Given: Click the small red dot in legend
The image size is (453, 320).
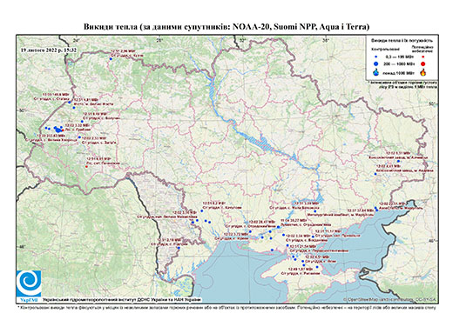Looking at the screenshot, I should pos(423,57).
